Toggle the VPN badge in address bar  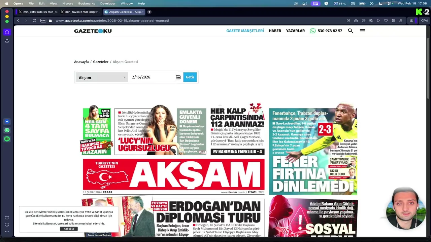click(x=43, y=21)
